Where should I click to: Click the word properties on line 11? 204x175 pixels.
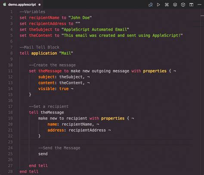[x=155, y=71]
